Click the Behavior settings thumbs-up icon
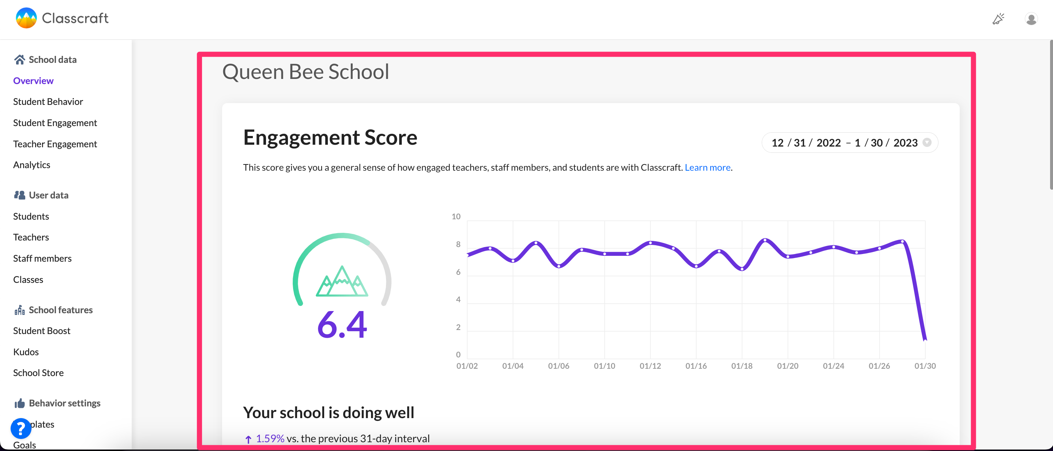This screenshot has width=1053, height=451. [20, 403]
